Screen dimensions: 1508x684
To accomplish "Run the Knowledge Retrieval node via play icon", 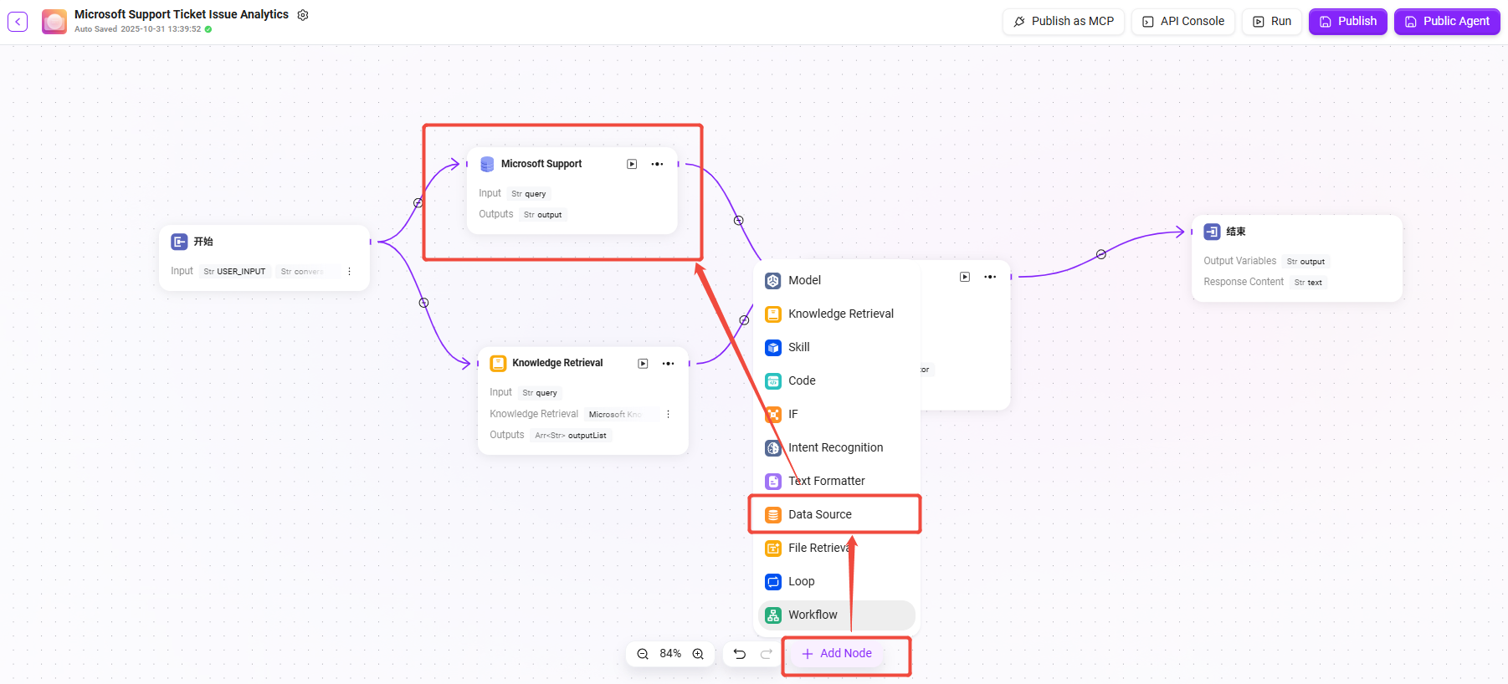I will point(643,363).
